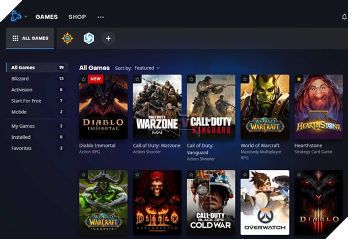Open Diablo III cover art
Viewport: 348px width, 239px height.
[x=319, y=202]
